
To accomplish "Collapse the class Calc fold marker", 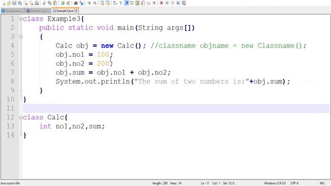I will click(x=21, y=117).
